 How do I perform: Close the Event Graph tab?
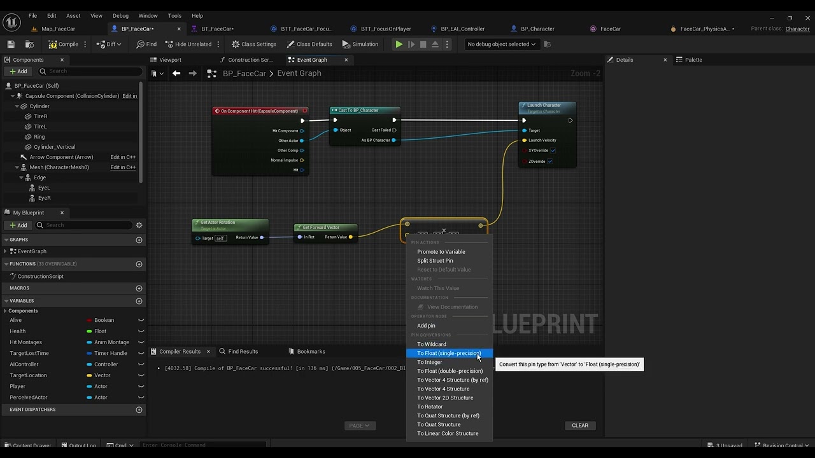point(346,60)
